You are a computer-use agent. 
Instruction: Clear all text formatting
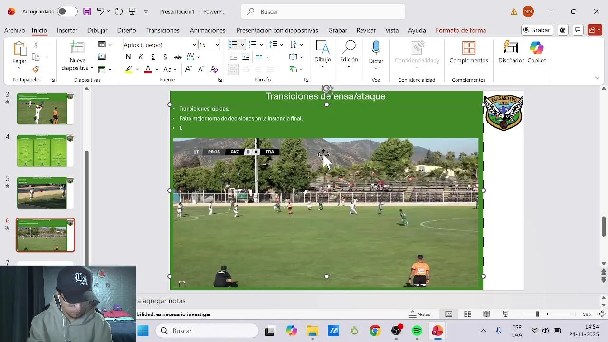click(214, 69)
